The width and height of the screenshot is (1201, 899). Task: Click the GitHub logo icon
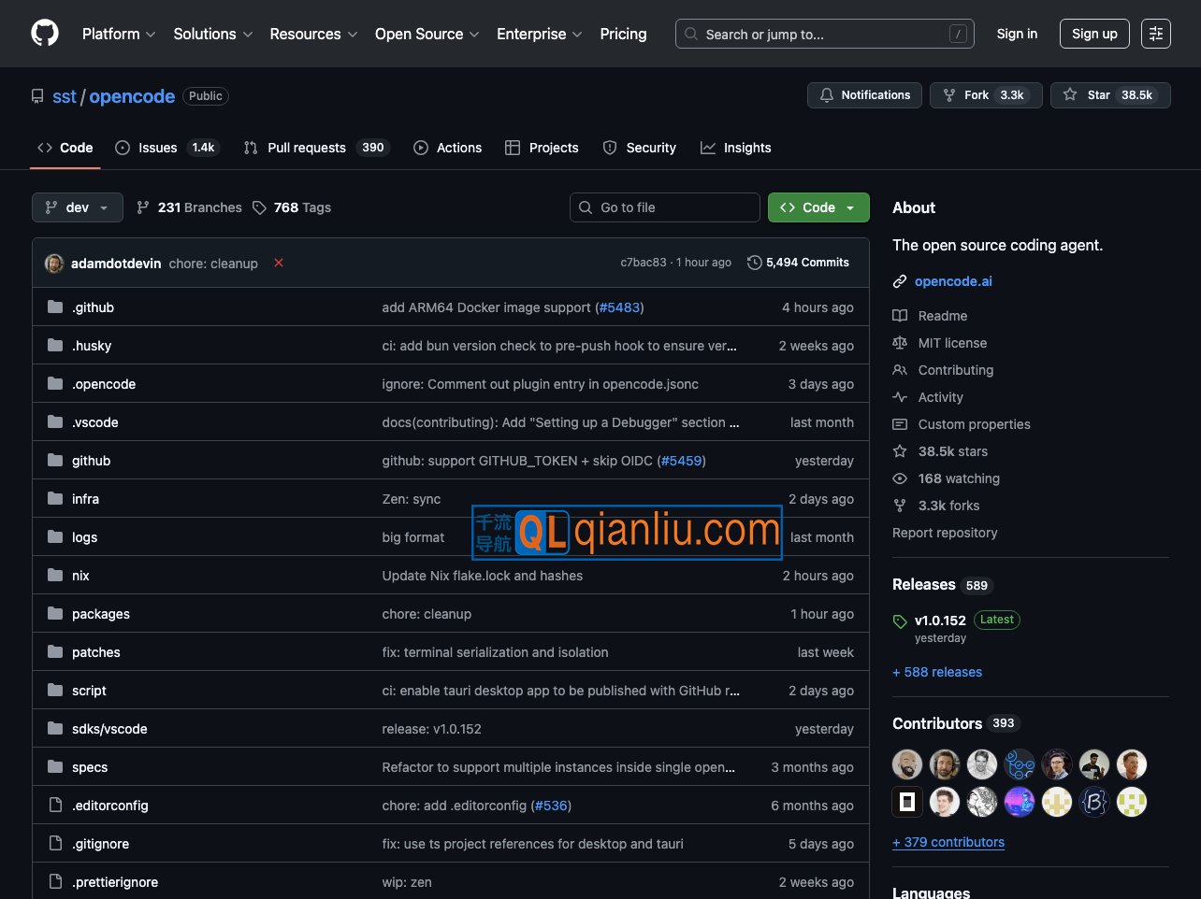point(45,34)
